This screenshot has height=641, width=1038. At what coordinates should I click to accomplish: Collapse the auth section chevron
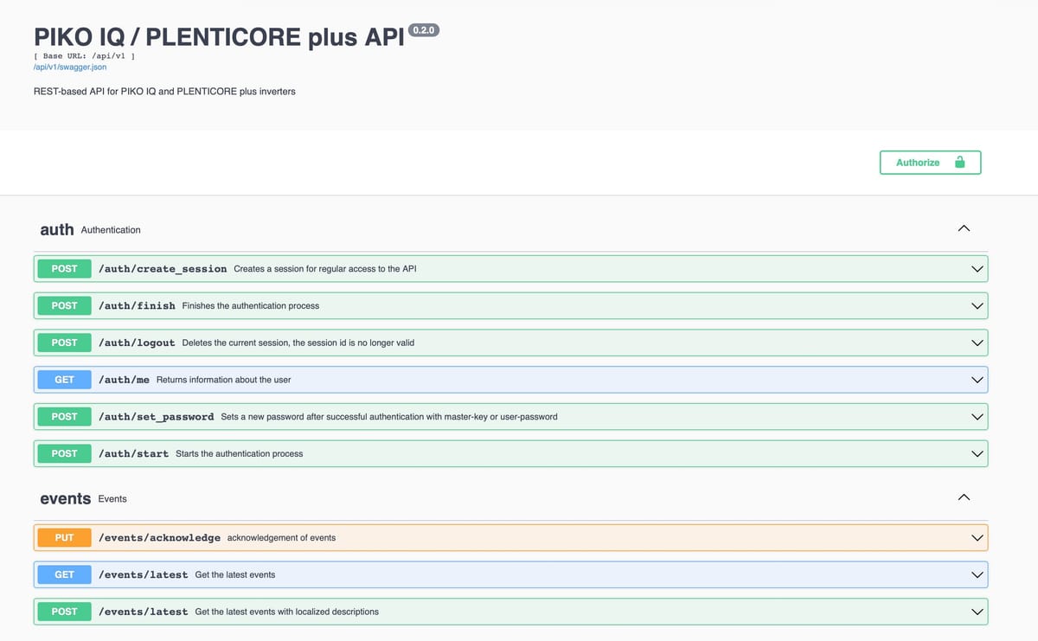pos(964,229)
